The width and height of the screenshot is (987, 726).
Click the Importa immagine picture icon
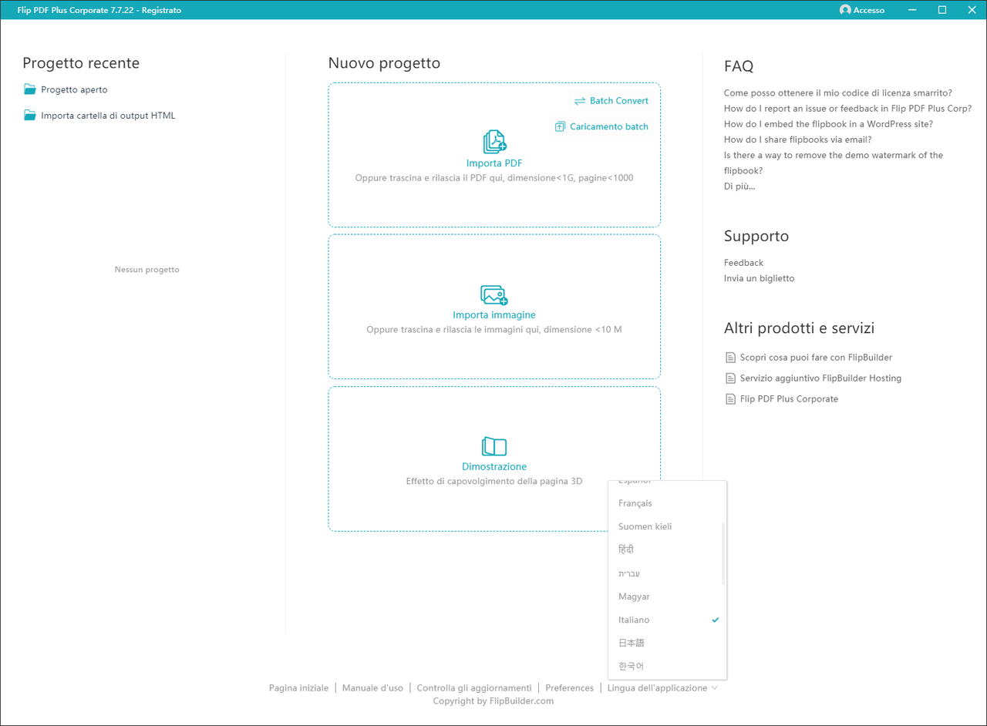pyautogui.click(x=494, y=295)
